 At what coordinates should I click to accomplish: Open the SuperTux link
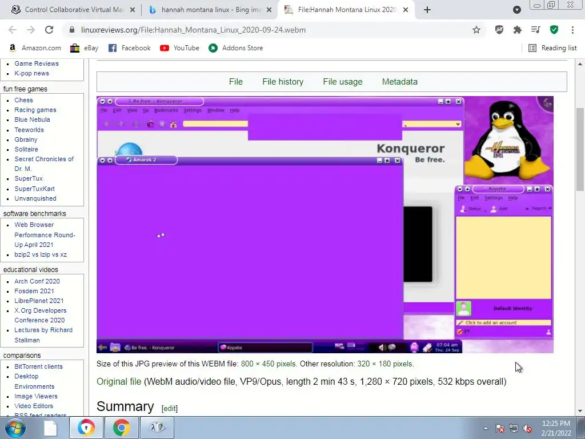tap(29, 178)
